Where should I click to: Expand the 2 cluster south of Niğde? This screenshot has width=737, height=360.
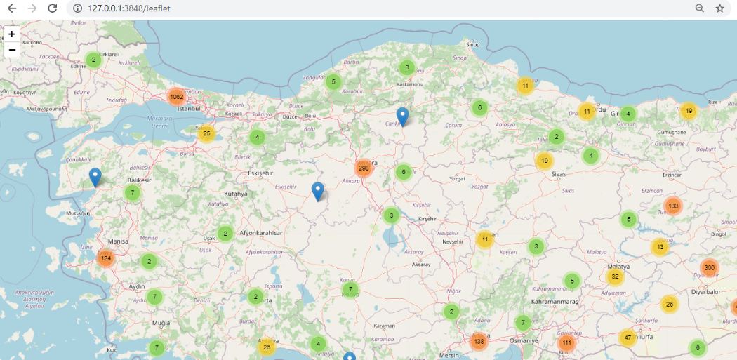(x=451, y=311)
